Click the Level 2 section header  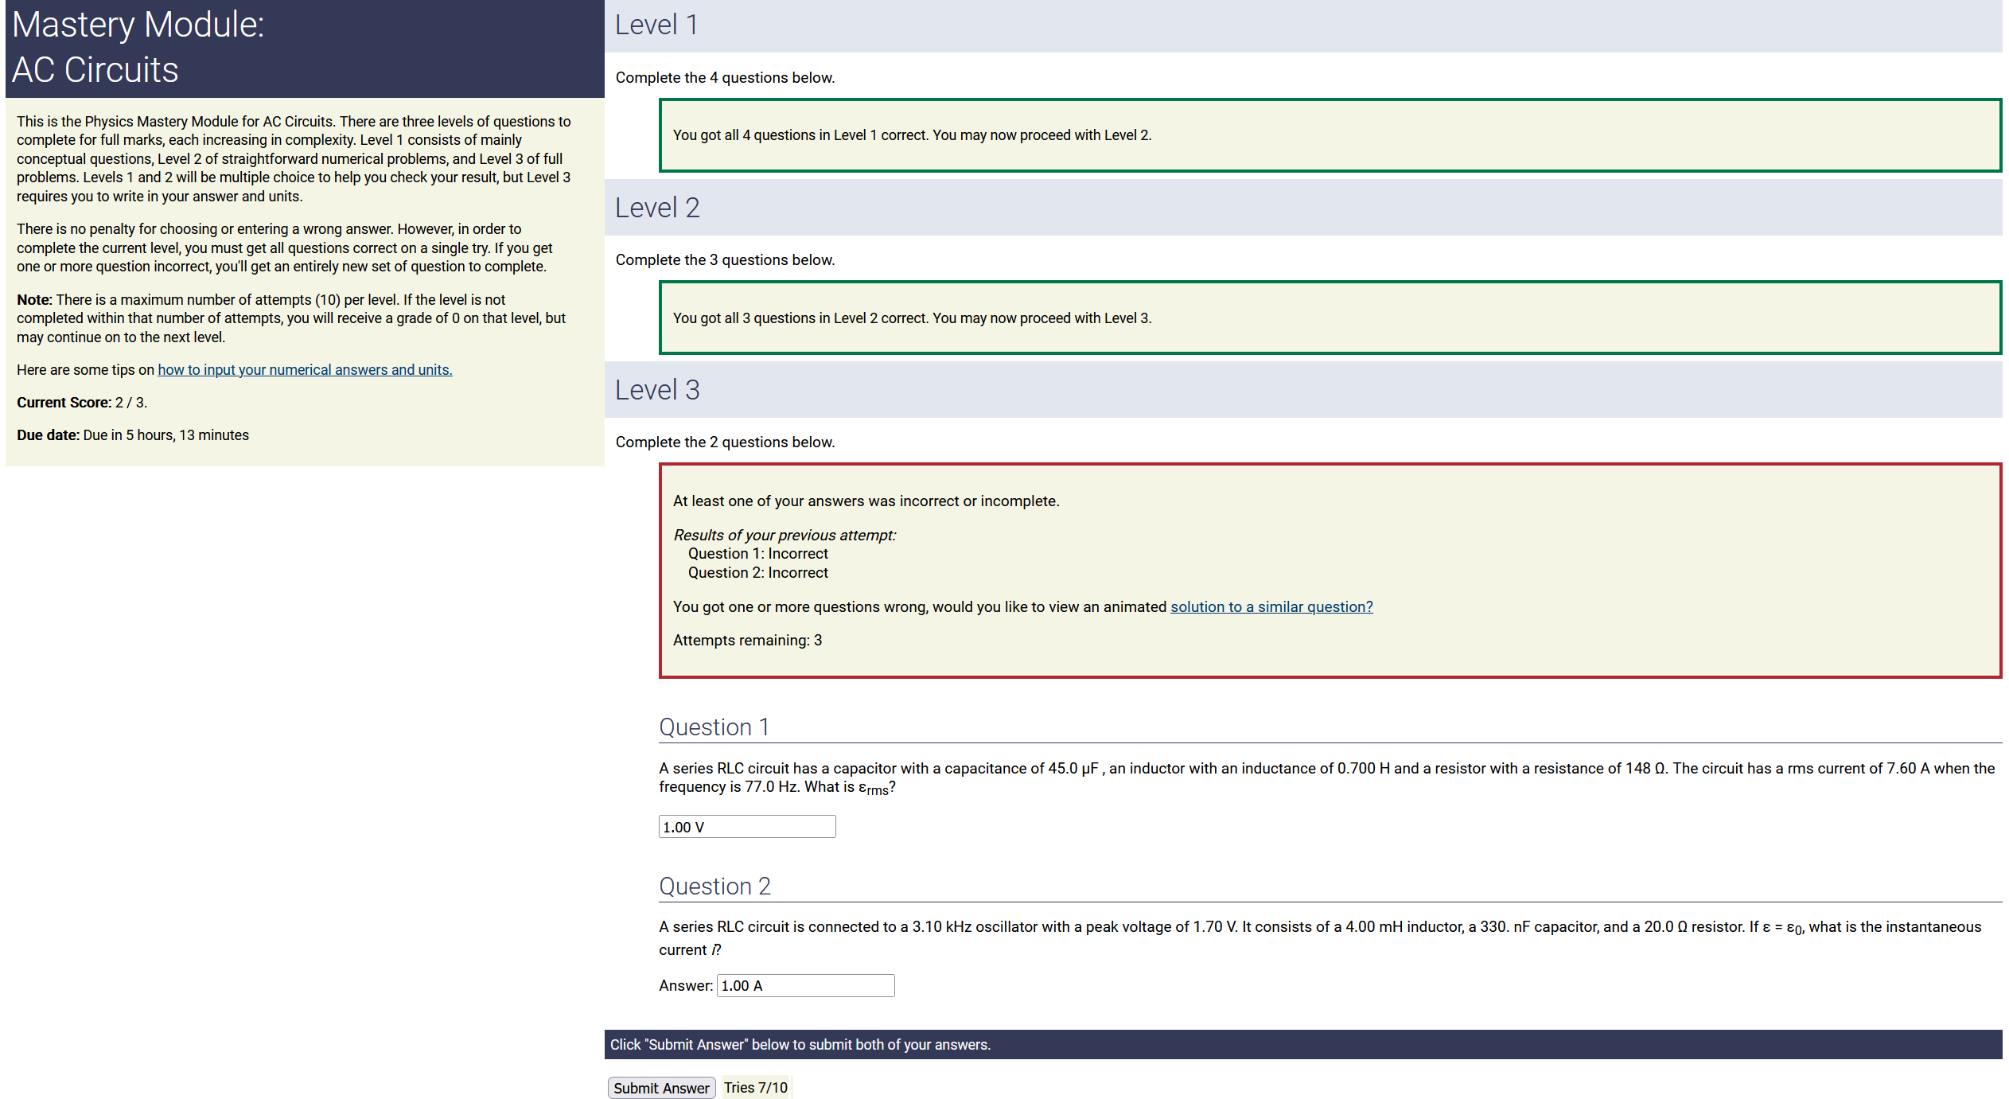click(657, 208)
